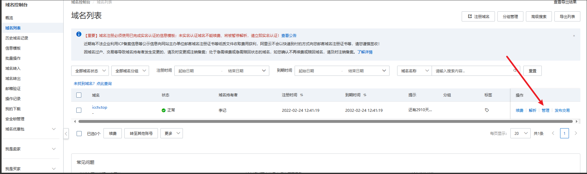The height and width of the screenshot is (174, 587).
Task: Click the domain search input field
Action: pyautogui.click(x=471, y=71)
